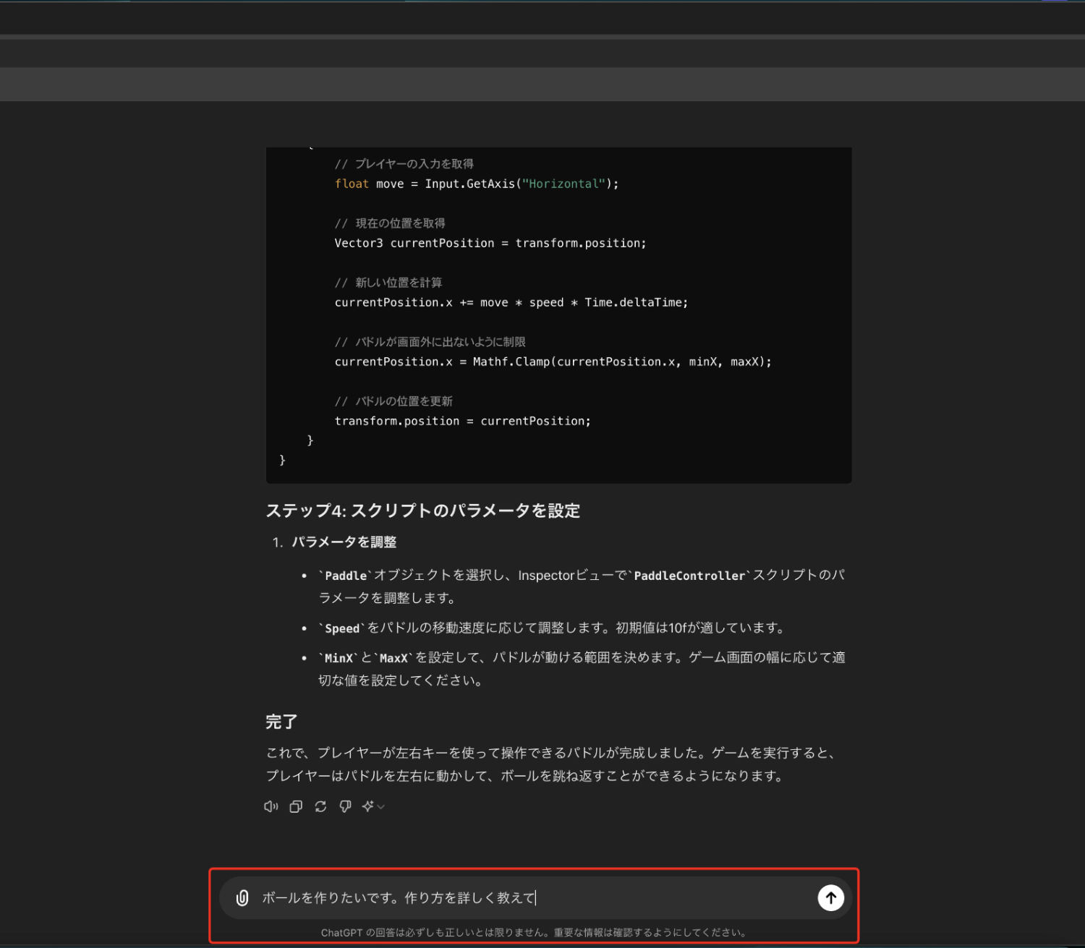
Task: Click the code comment // 新しい位置を計算
Action: [388, 283]
